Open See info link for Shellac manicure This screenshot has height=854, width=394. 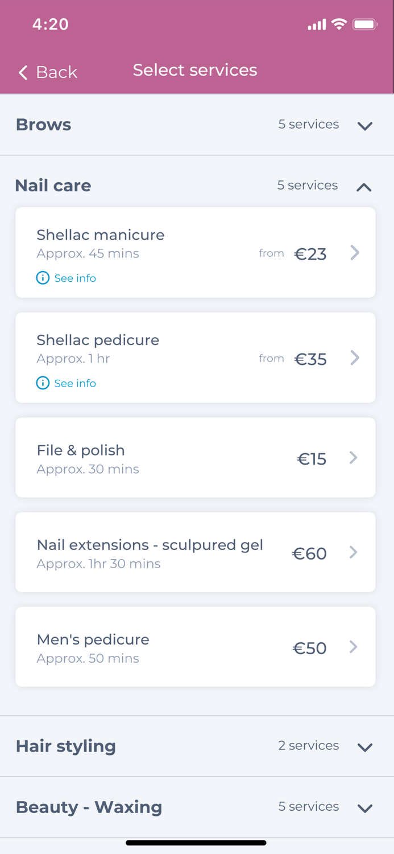coord(75,278)
